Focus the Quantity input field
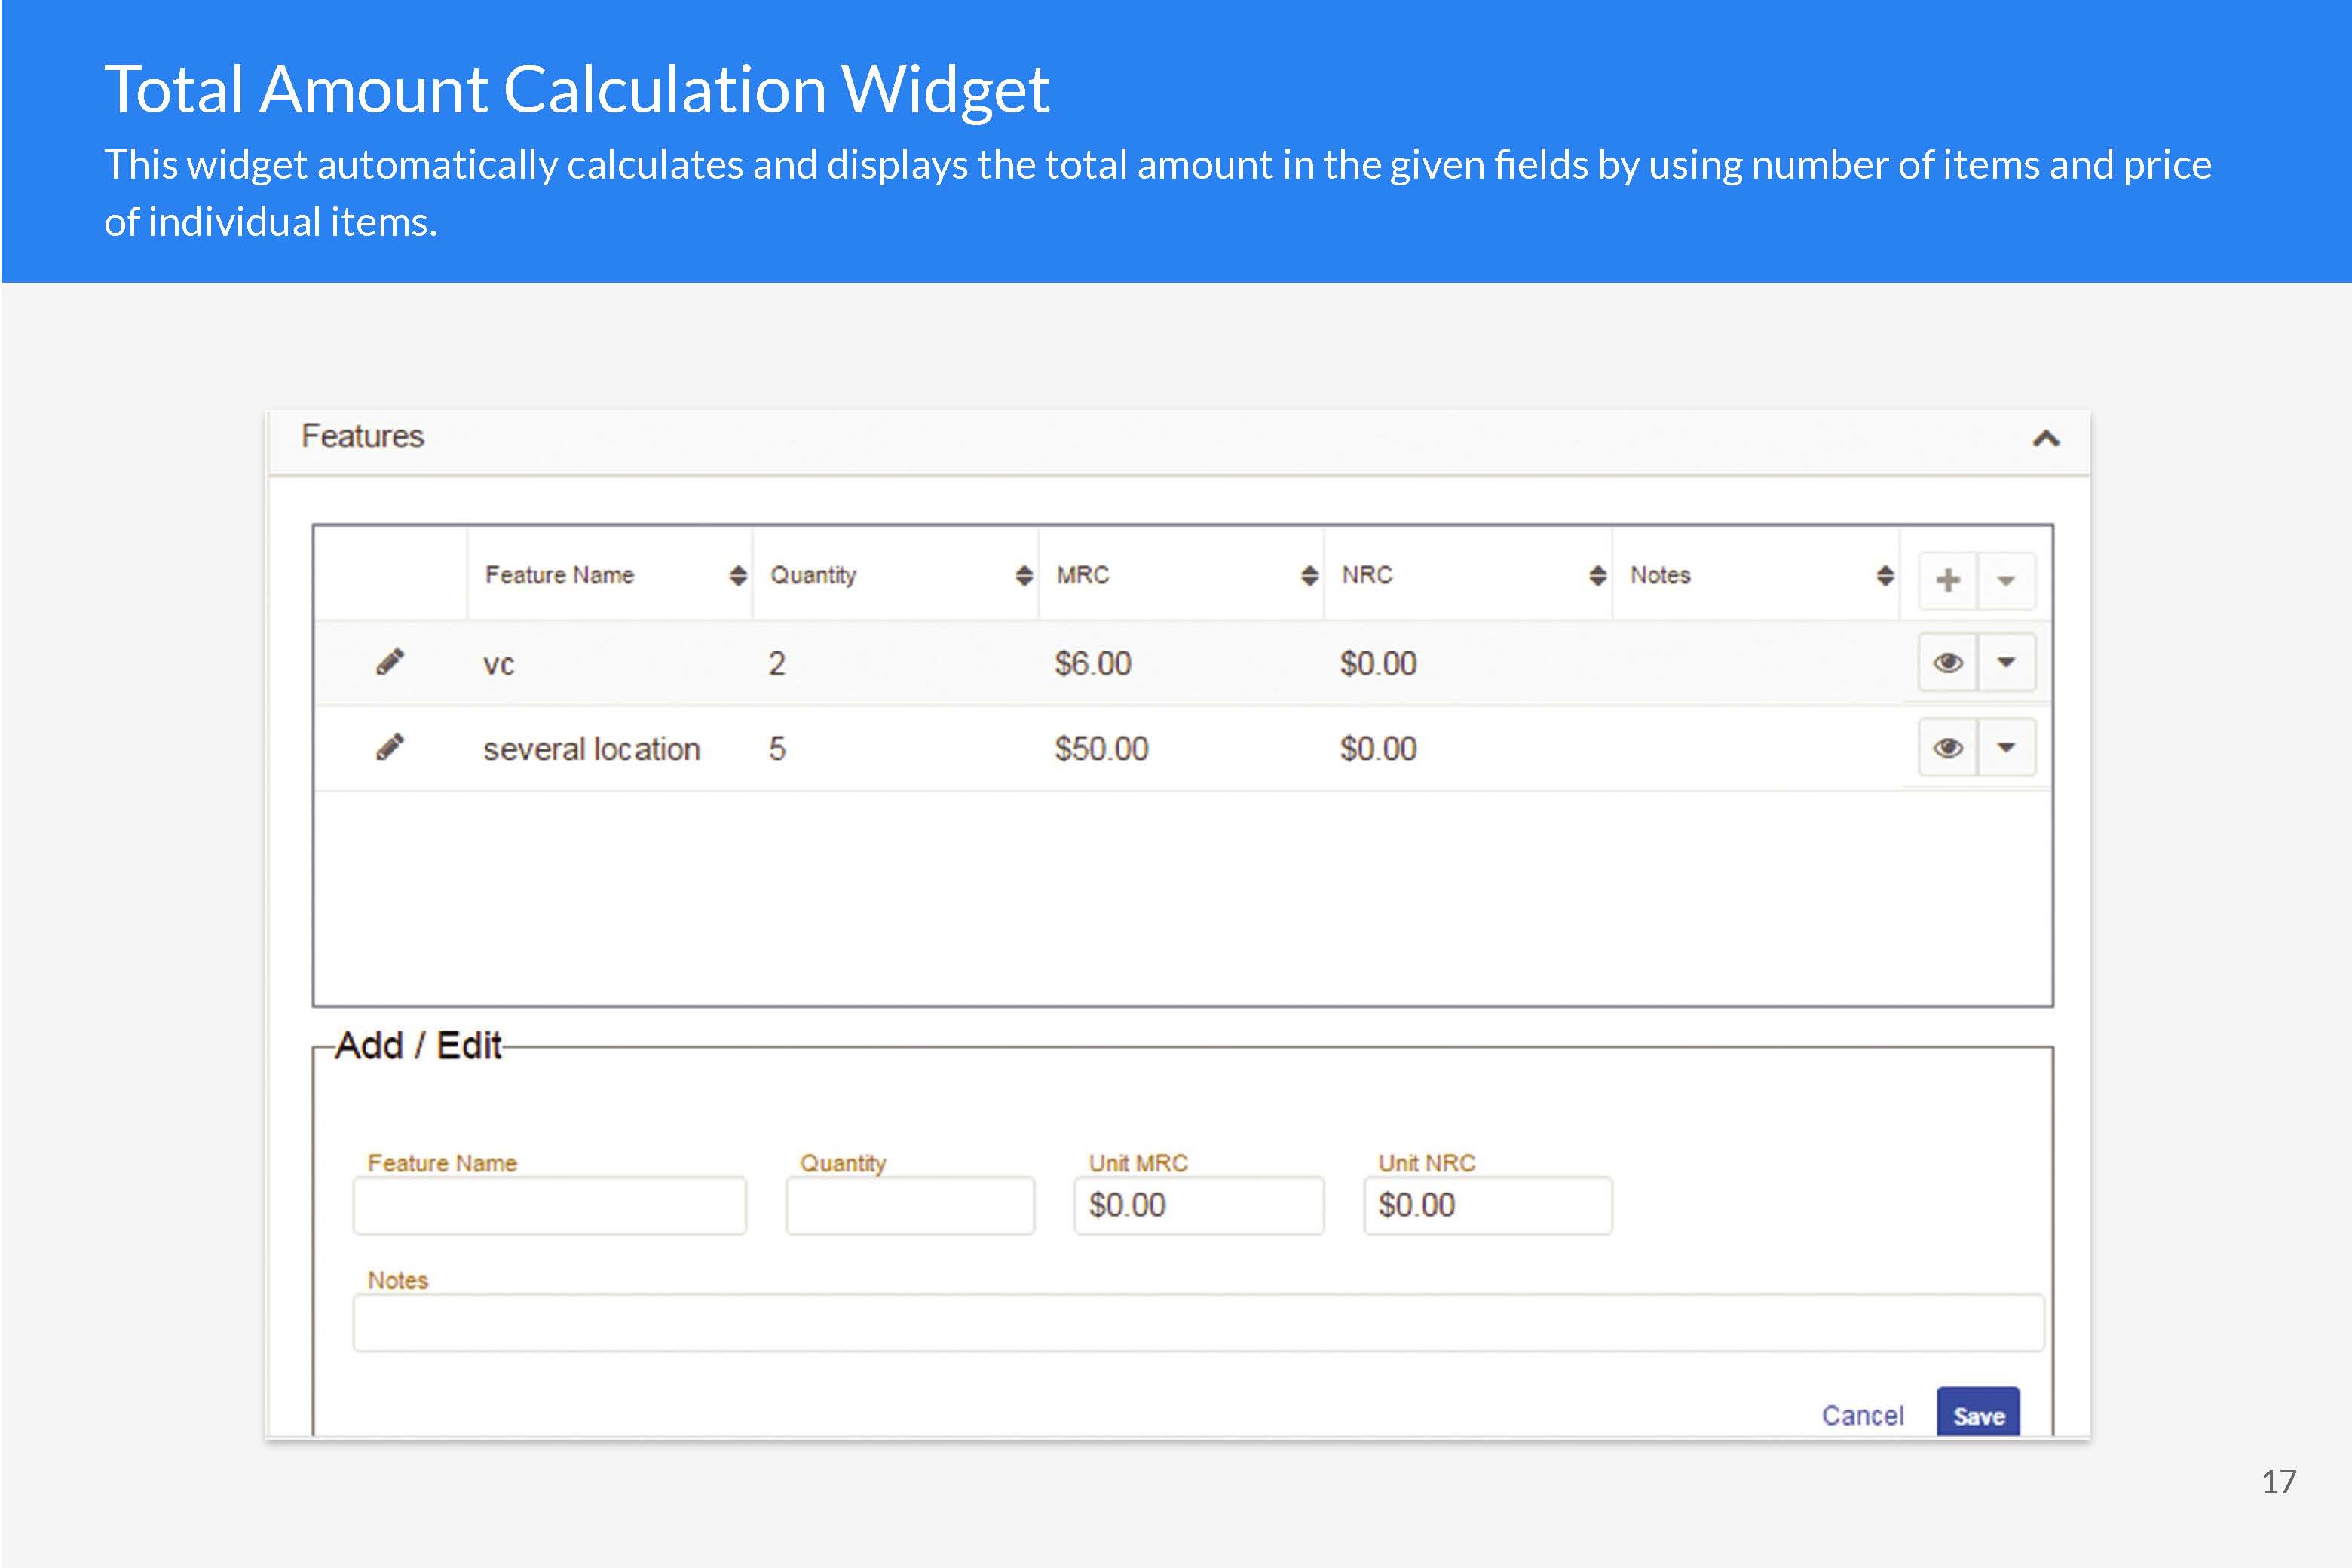The height and width of the screenshot is (1568, 2352). (910, 1205)
